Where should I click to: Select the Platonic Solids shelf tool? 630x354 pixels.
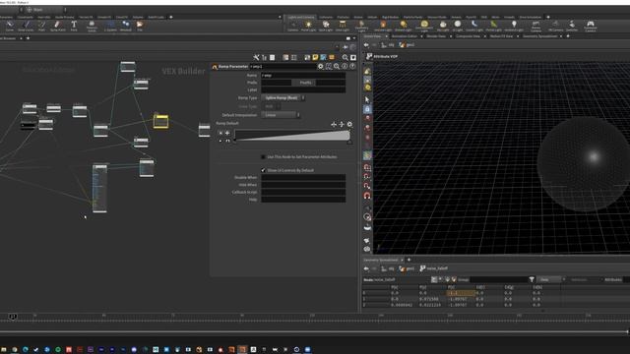[92, 27]
